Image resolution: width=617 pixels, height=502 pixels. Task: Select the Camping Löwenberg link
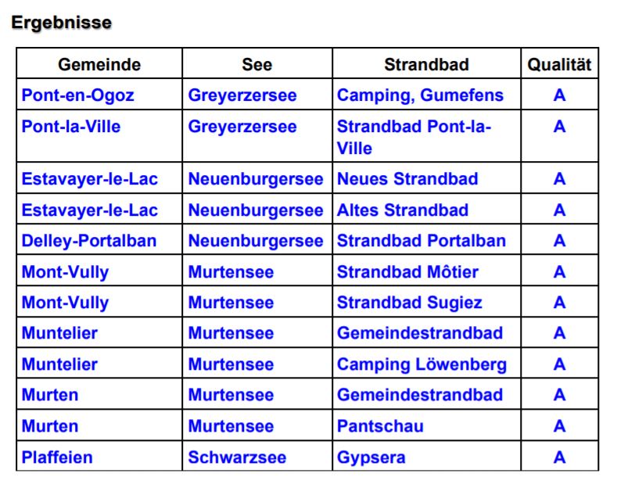421,364
